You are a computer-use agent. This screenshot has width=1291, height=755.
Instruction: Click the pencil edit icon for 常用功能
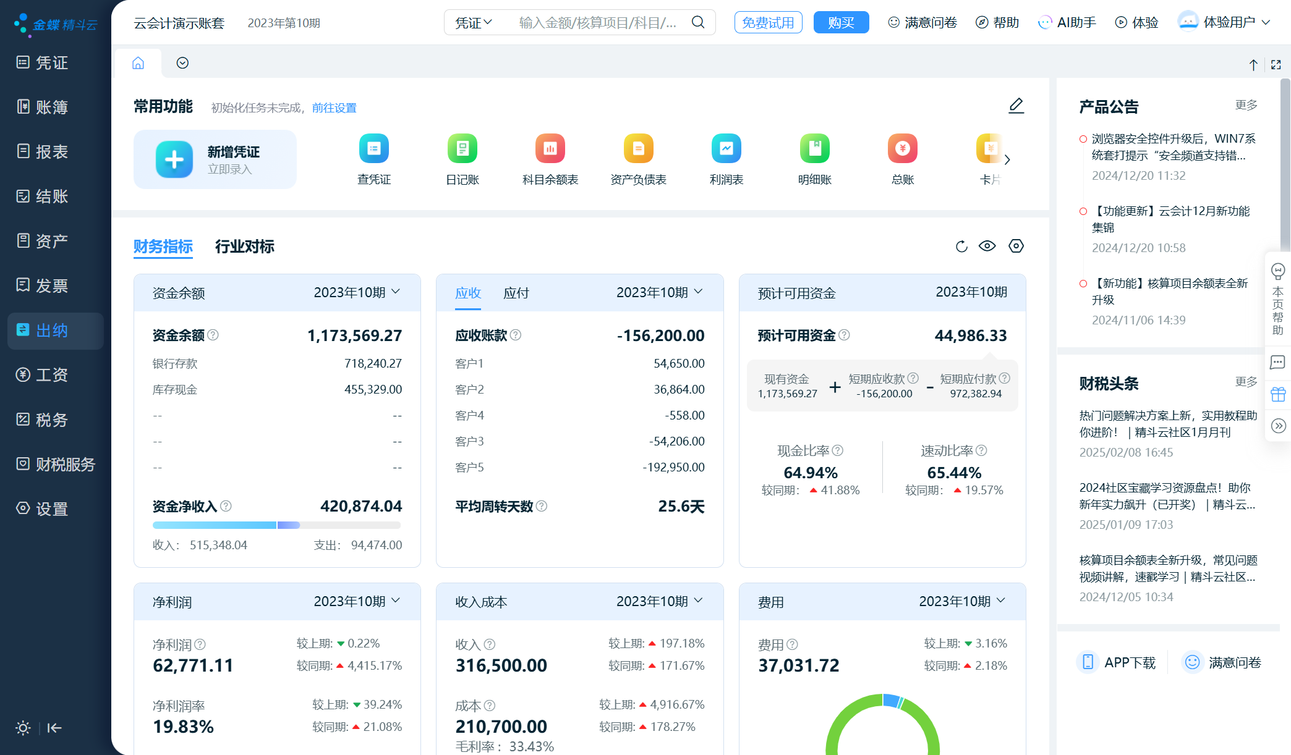1016,106
